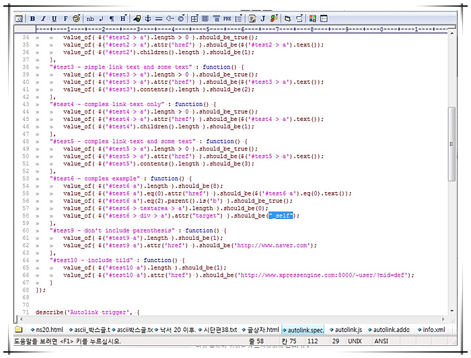Click "#test3 - simple link text and some text" string
Image resolution: width=471 pixels, height=358 pixels.
(121, 67)
